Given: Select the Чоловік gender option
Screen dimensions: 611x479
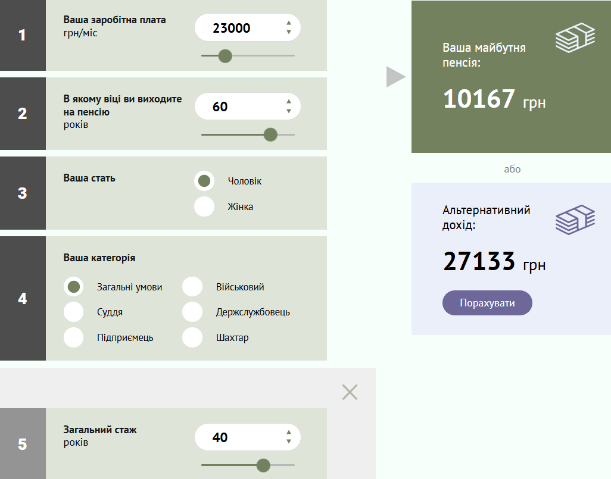Looking at the screenshot, I should [x=204, y=181].
